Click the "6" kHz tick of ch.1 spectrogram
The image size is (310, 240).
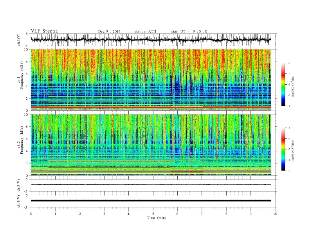coord(27,74)
